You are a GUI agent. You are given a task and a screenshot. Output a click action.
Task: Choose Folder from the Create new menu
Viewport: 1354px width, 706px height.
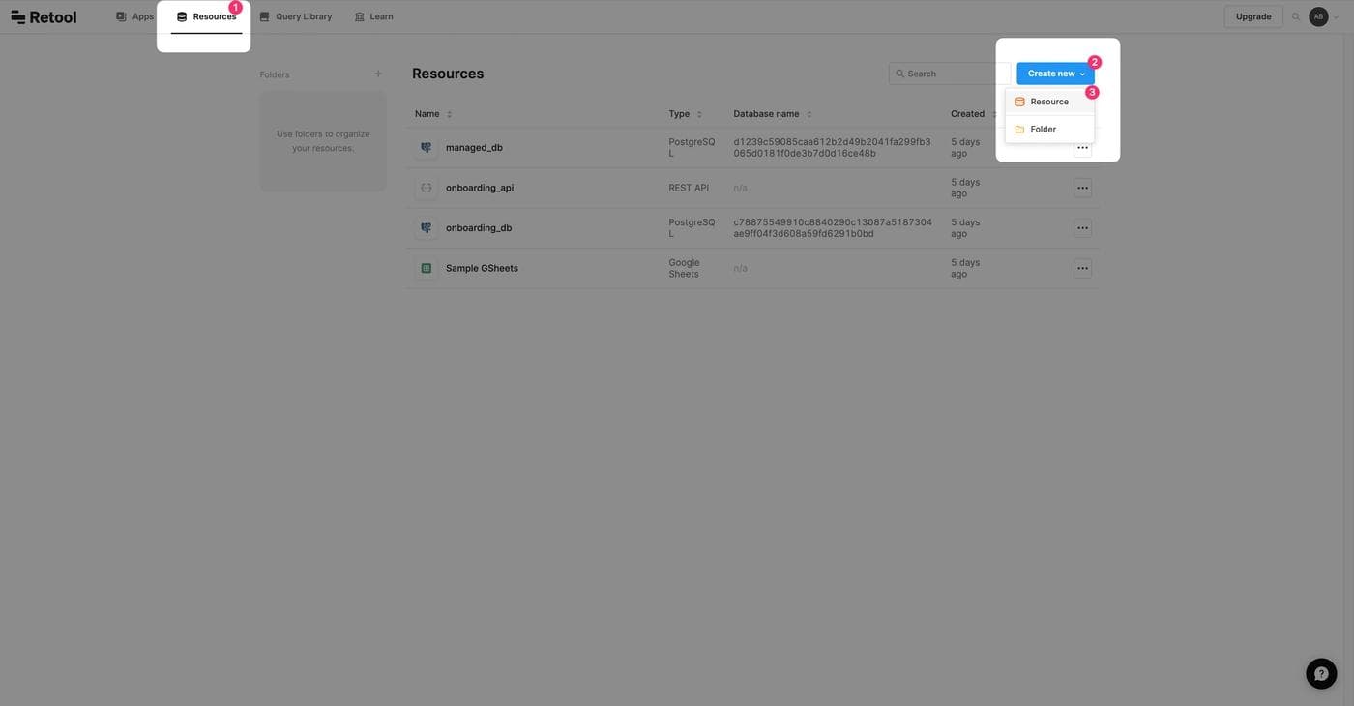tap(1043, 130)
